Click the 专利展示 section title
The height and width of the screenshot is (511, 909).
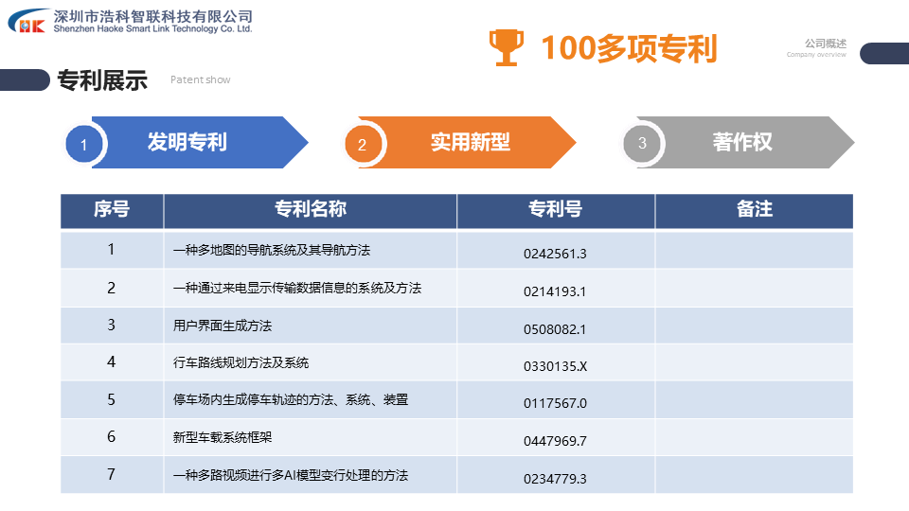pos(102,80)
